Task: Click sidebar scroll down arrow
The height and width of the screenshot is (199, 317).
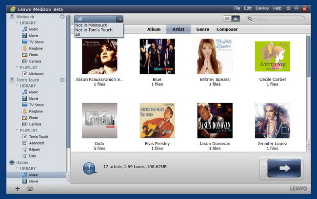Action: tap(68, 181)
